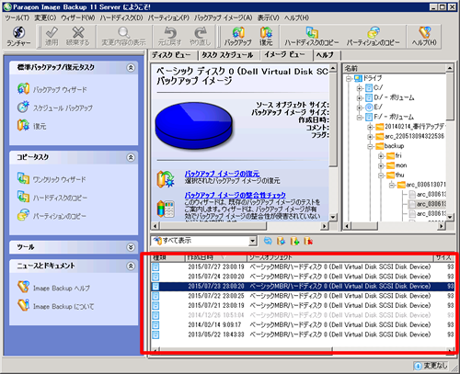Collapse the ニュースとドキュメント panel

[131, 266]
